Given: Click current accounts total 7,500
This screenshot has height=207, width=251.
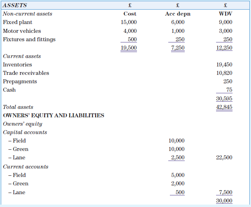Looking at the screenshot, I should coord(226,192).
